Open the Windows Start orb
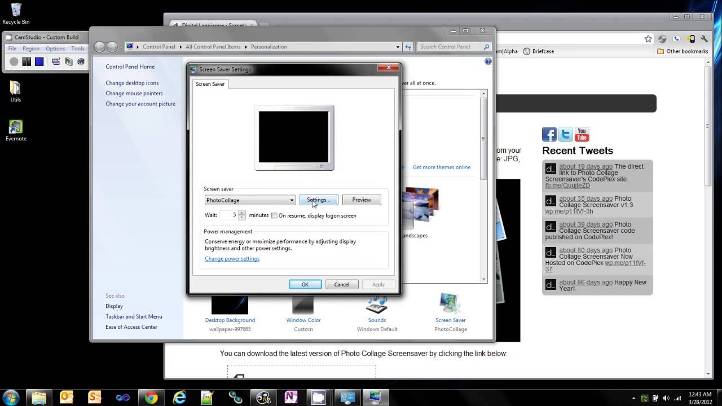This screenshot has width=722, height=406. coord(11,397)
